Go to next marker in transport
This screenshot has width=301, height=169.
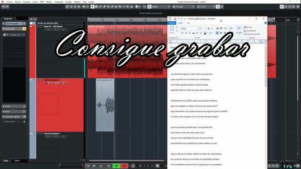point(94,166)
